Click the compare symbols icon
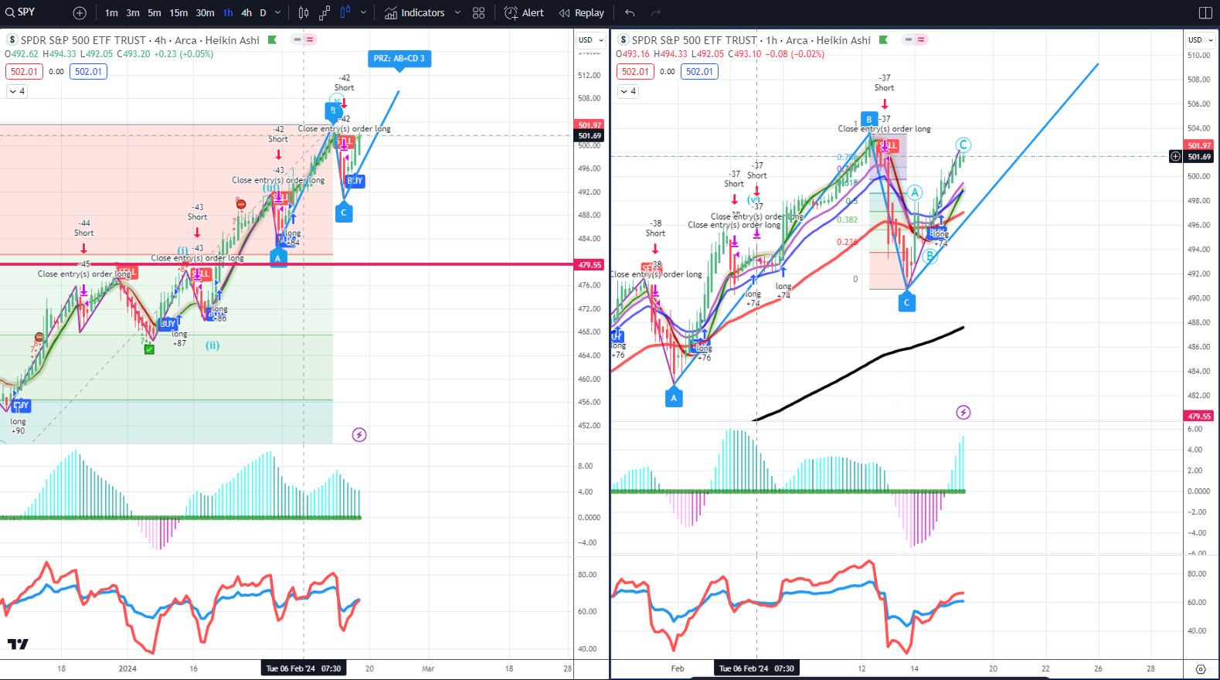The height and width of the screenshot is (680, 1220). point(325,12)
